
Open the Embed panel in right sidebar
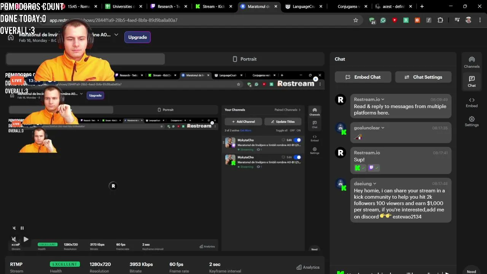pyautogui.click(x=471, y=102)
